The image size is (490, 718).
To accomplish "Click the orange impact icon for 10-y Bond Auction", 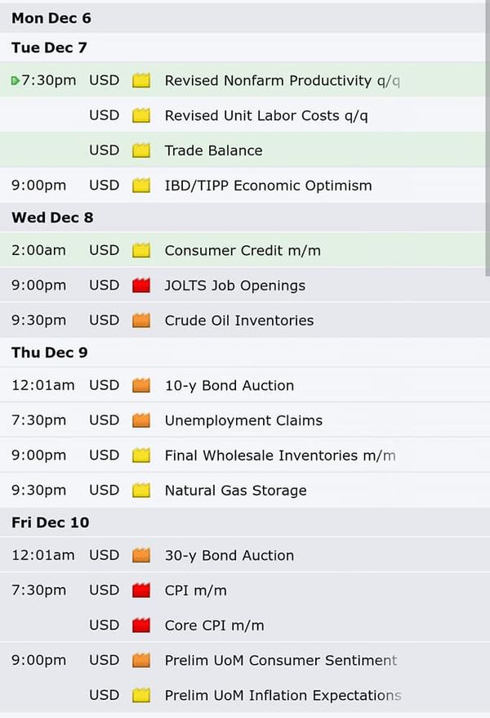I will (141, 385).
